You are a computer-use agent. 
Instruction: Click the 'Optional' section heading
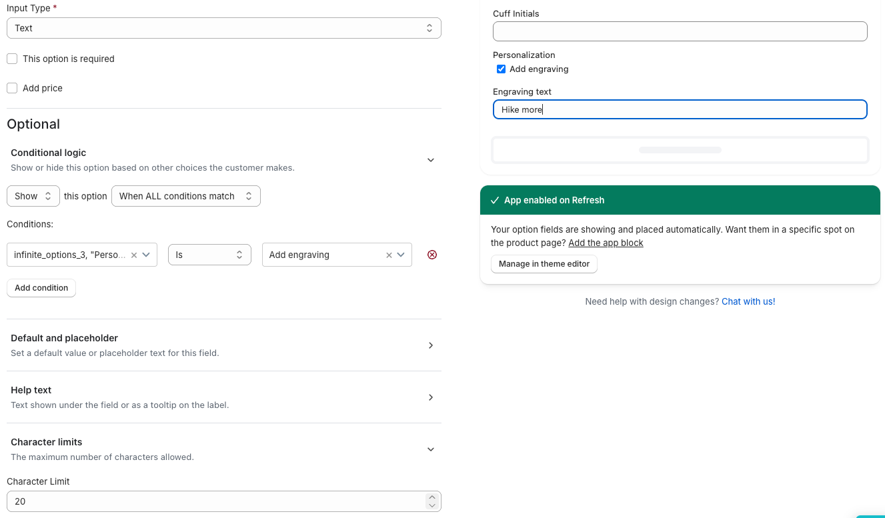point(33,124)
